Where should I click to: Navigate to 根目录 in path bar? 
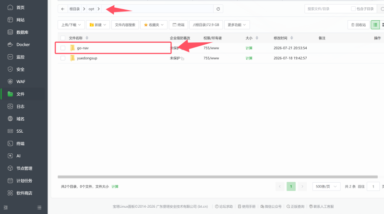74,9
